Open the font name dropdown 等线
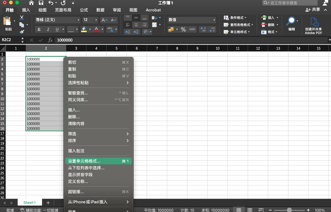Image resolution: width=331 pixels, height=212 pixels. coord(55,19)
